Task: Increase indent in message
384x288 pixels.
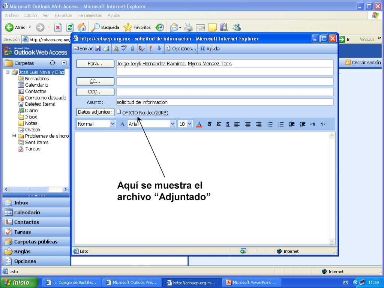Action: coord(303,124)
